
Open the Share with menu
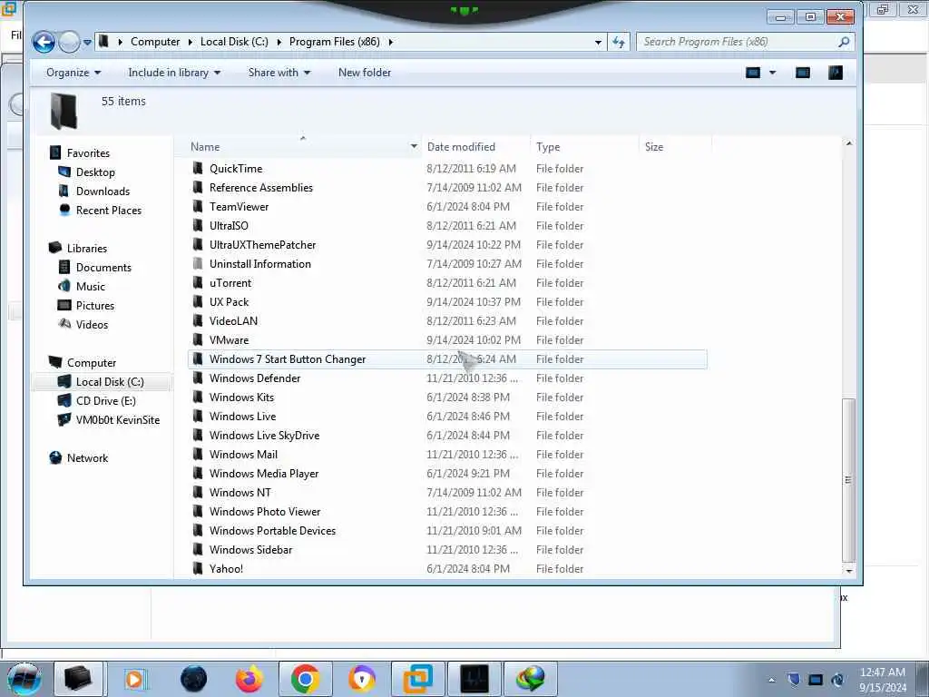click(x=279, y=73)
